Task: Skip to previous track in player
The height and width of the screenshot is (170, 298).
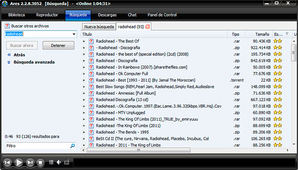Action: pos(8,162)
